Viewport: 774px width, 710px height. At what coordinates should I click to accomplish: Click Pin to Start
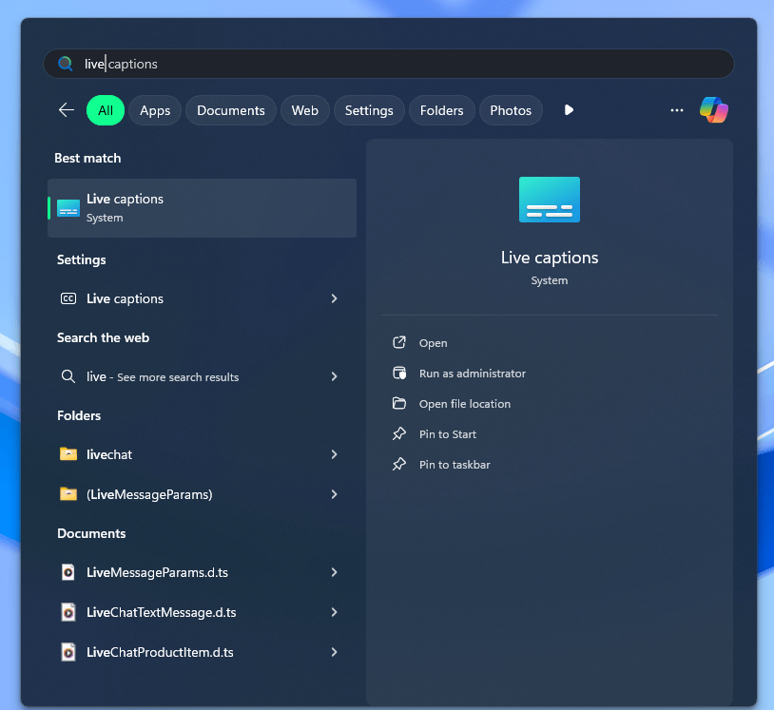point(448,434)
